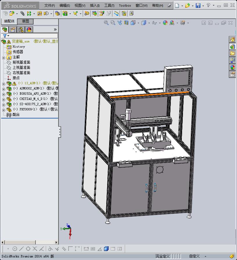Expand the 注解 annotations folder

3,58
